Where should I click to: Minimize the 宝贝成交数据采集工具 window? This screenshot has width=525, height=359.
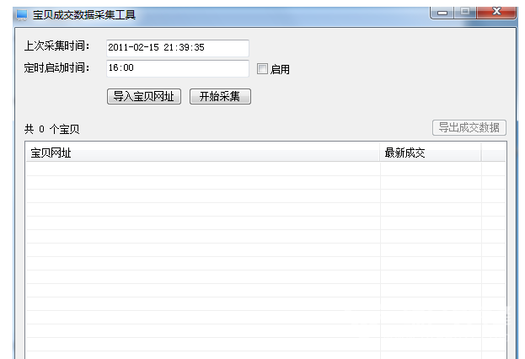point(443,13)
